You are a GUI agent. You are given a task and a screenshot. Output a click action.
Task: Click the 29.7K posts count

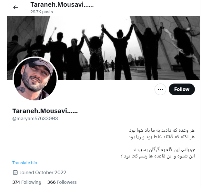coord(42,12)
